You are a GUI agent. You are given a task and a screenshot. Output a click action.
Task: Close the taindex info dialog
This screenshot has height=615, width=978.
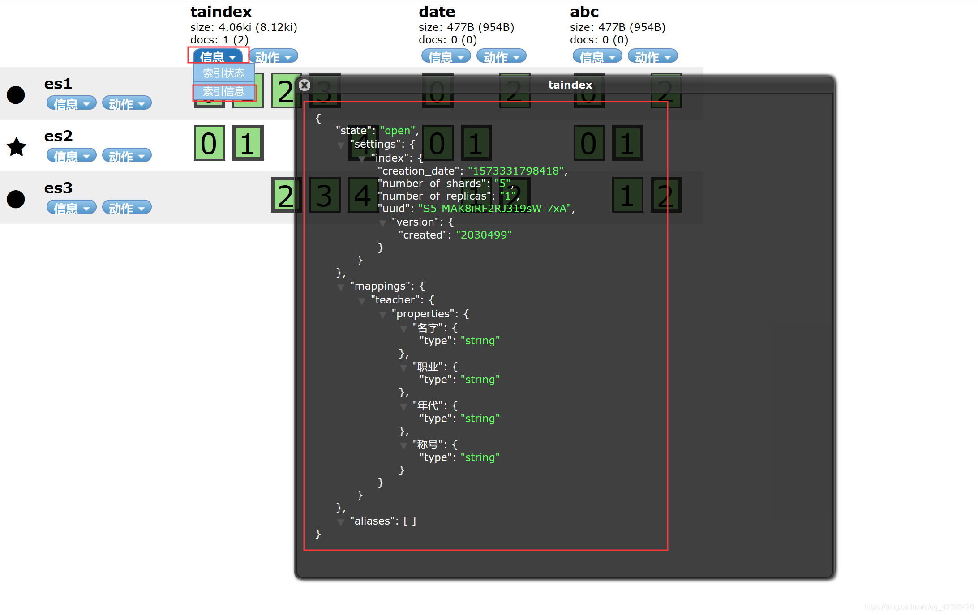click(305, 85)
